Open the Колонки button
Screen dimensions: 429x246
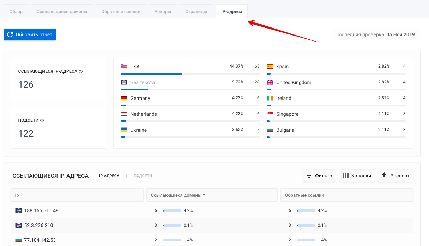[x=357, y=176]
